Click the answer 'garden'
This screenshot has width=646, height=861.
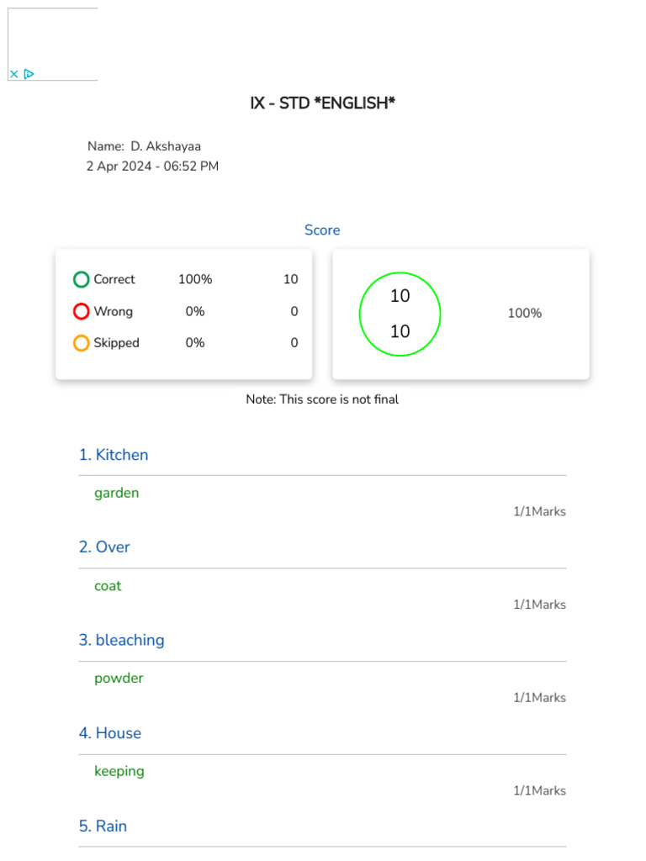click(x=117, y=494)
